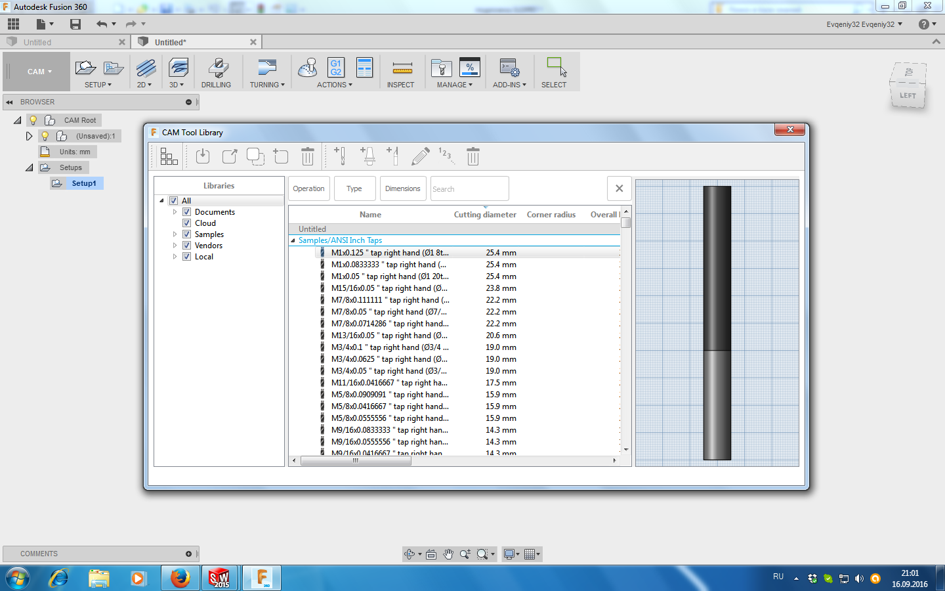Image resolution: width=945 pixels, height=591 pixels.
Task: Open the MANAGE menu
Action: click(455, 85)
